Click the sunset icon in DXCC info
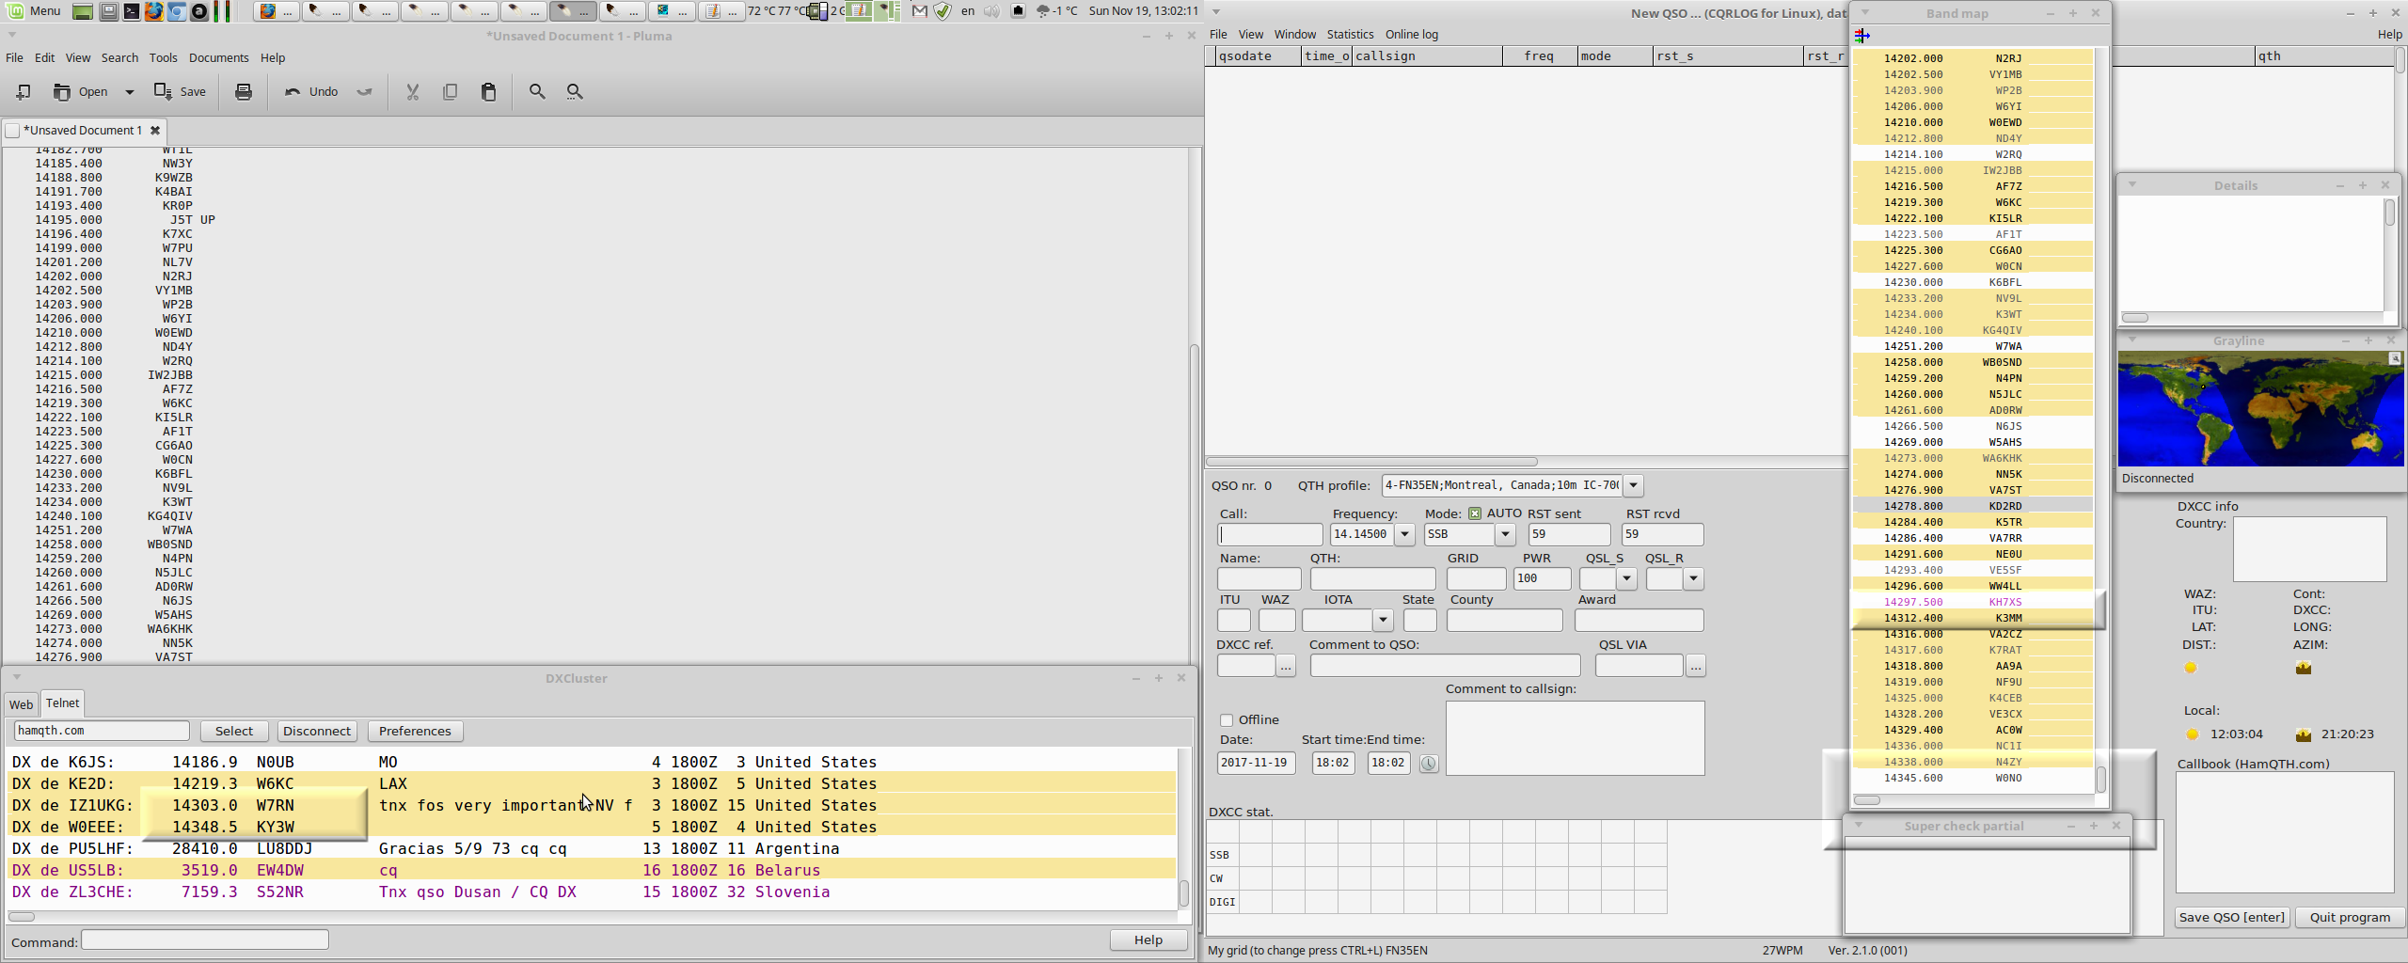Screen dimensions: 2408x963 (2304, 668)
